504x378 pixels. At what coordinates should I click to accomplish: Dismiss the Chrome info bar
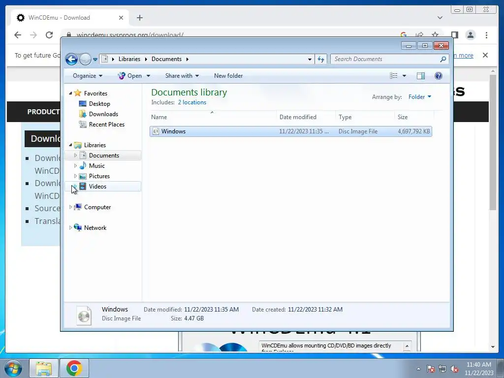(x=485, y=55)
